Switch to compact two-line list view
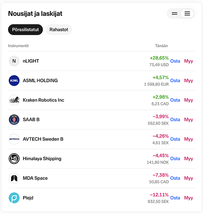This screenshot has width=203, height=214. pyautogui.click(x=174, y=14)
